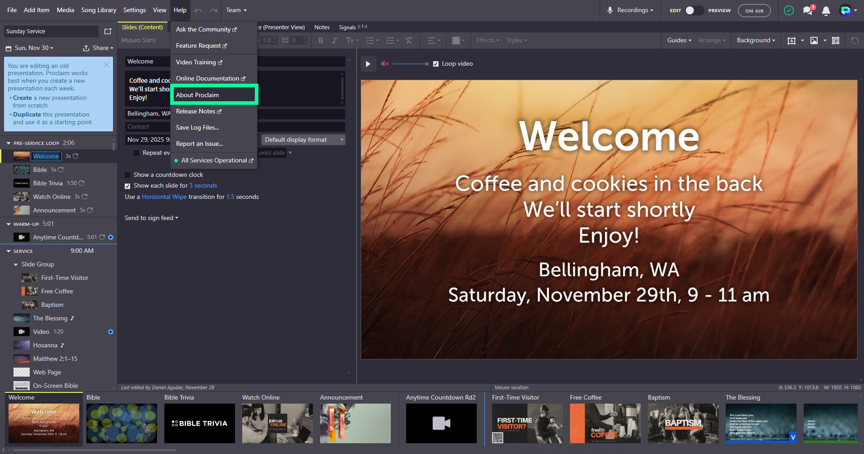Click the ON AIR button
Screen dimensions: 864x454
pos(754,11)
